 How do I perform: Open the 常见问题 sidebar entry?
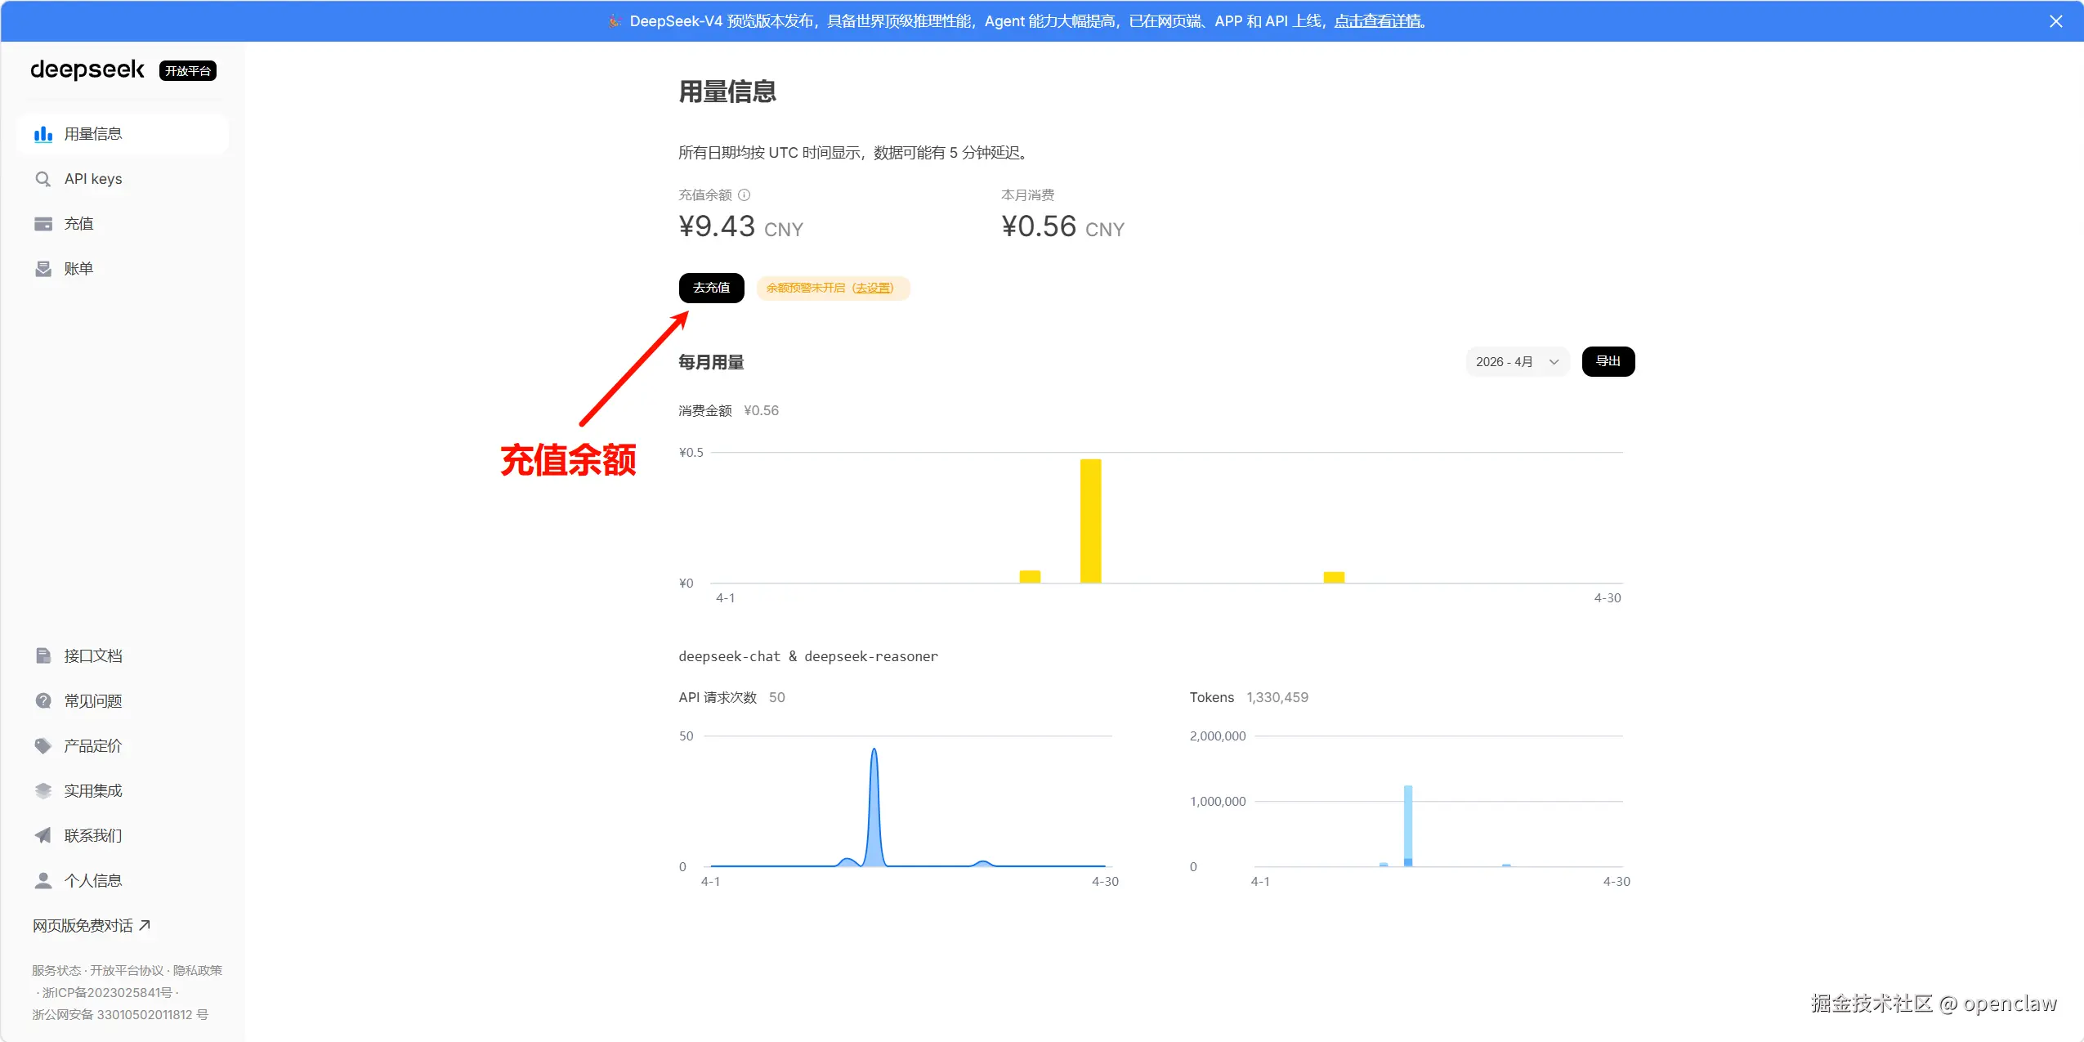(x=123, y=700)
